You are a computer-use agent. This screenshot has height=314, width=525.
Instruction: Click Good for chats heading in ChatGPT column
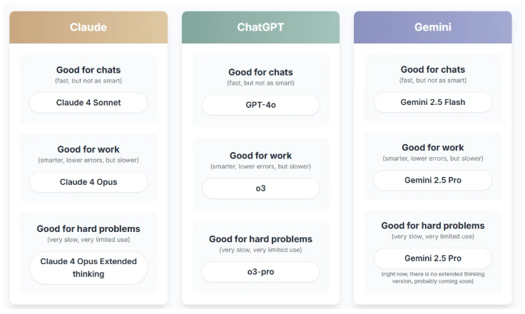point(260,72)
